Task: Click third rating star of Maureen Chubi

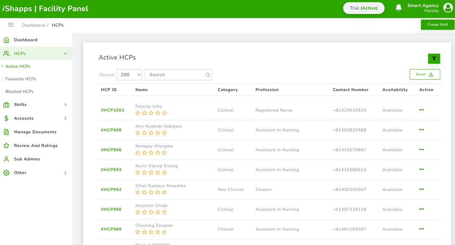Action: [x=151, y=212]
